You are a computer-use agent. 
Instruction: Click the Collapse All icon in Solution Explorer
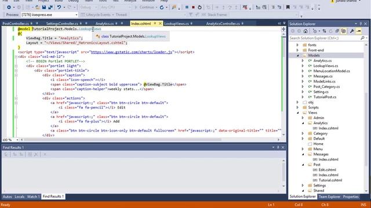[337, 31]
